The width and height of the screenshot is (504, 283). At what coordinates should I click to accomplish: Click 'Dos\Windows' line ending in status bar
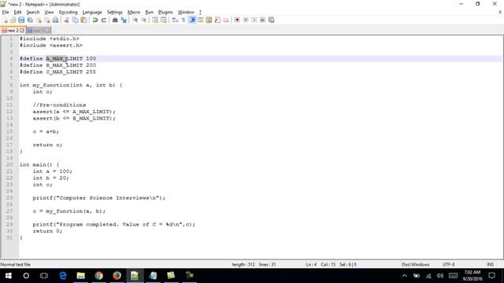click(416, 264)
